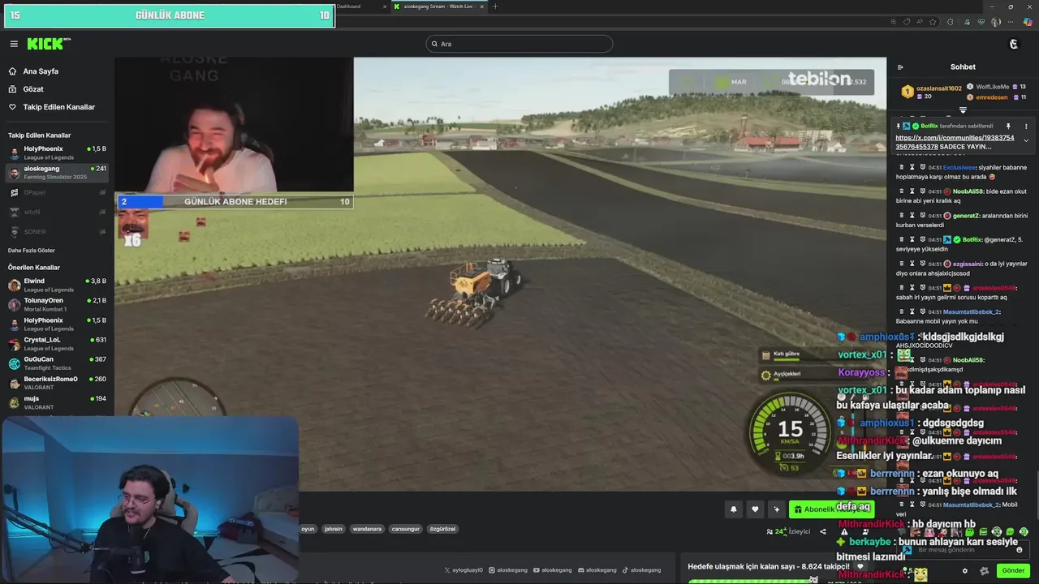
Task: Open new browser tab plus
Action: tap(495, 6)
